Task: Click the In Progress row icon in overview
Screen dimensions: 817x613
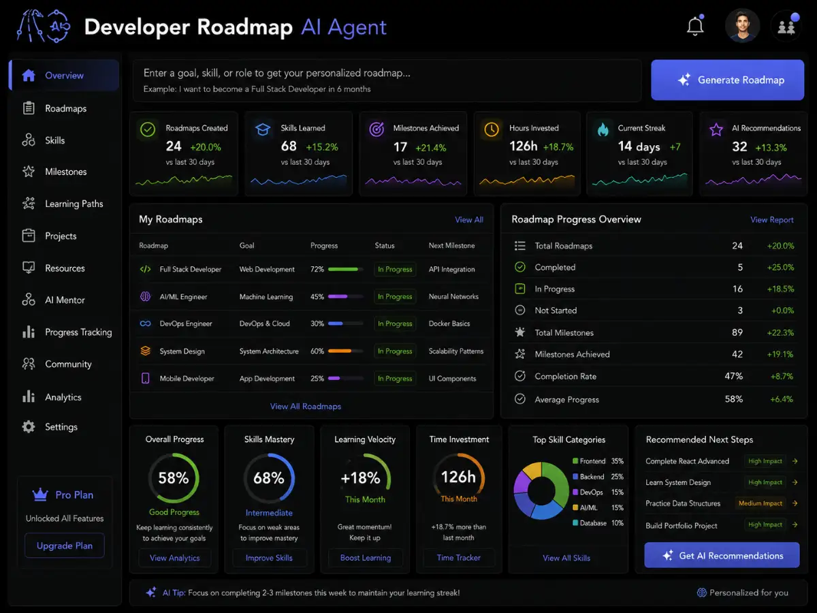Action: pyautogui.click(x=520, y=289)
